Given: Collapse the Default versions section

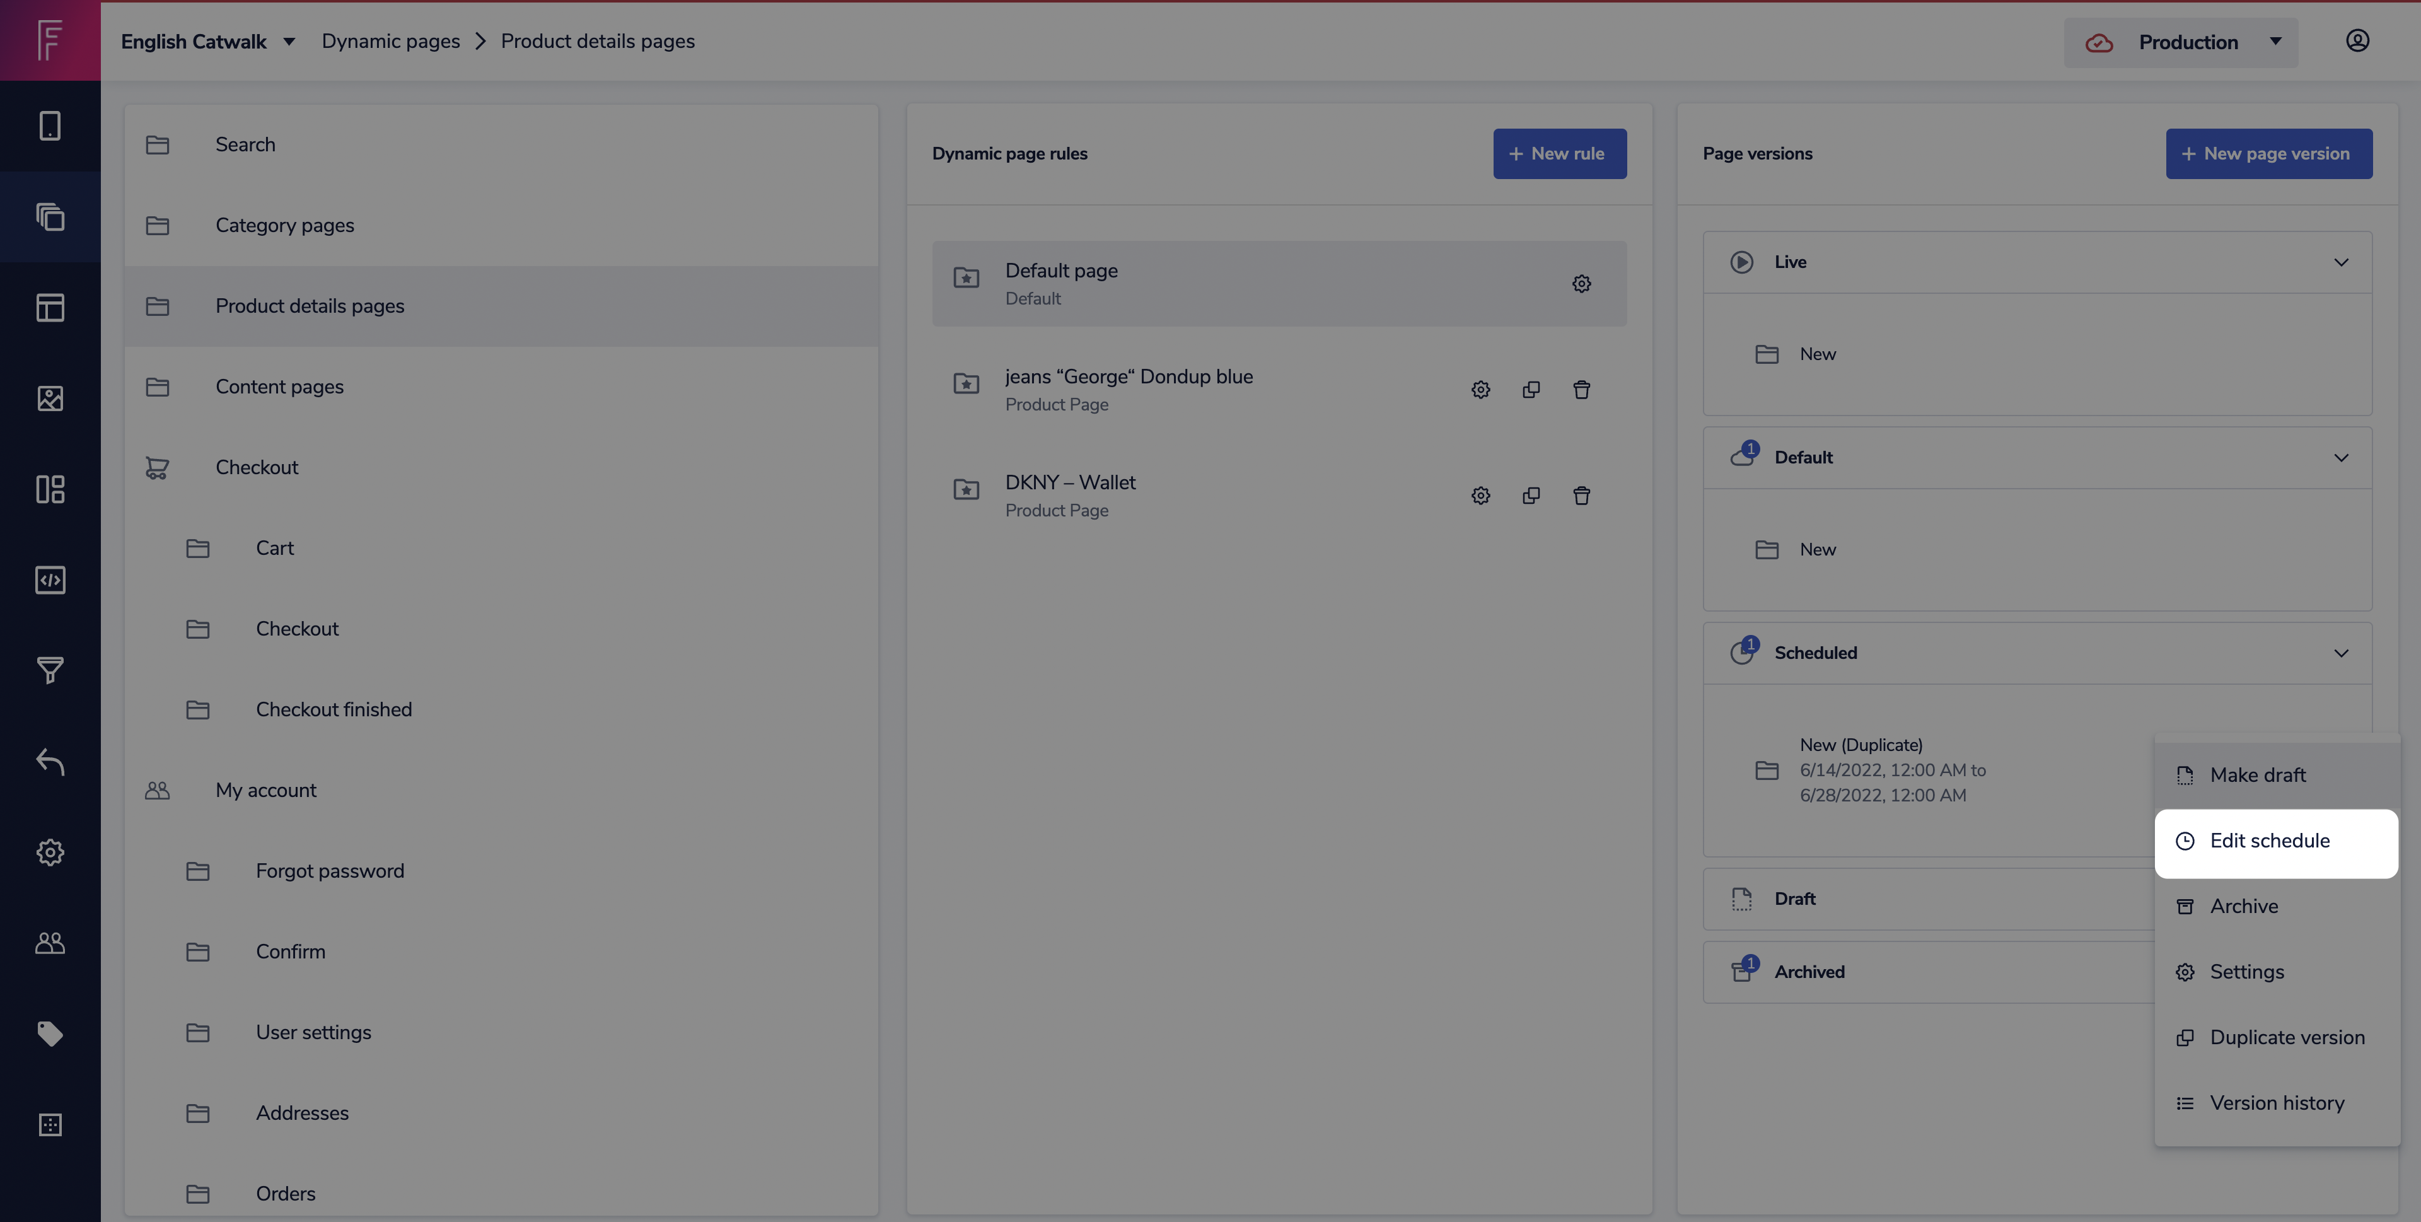Looking at the screenshot, I should (x=2340, y=458).
